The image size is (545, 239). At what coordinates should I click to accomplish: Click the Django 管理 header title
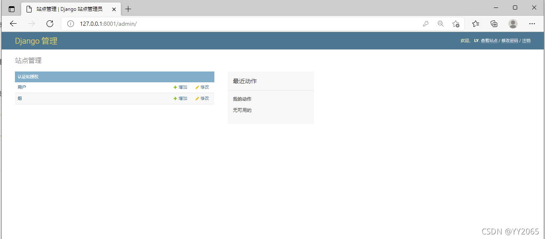(x=36, y=41)
